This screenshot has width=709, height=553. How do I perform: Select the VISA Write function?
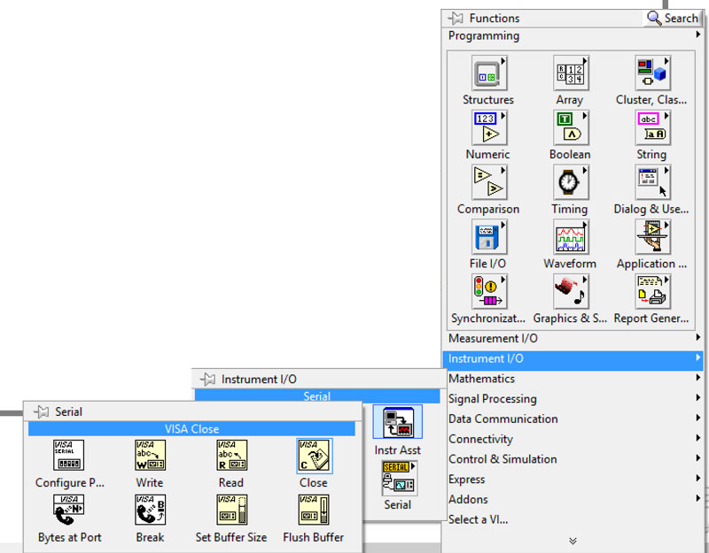[x=150, y=456]
